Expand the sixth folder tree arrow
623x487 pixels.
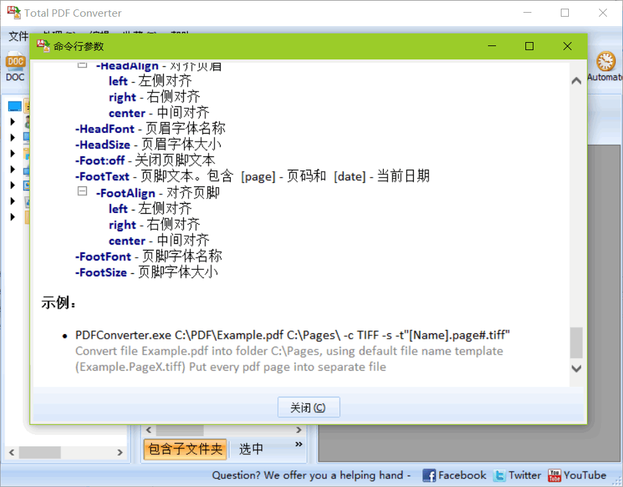pos(13,201)
